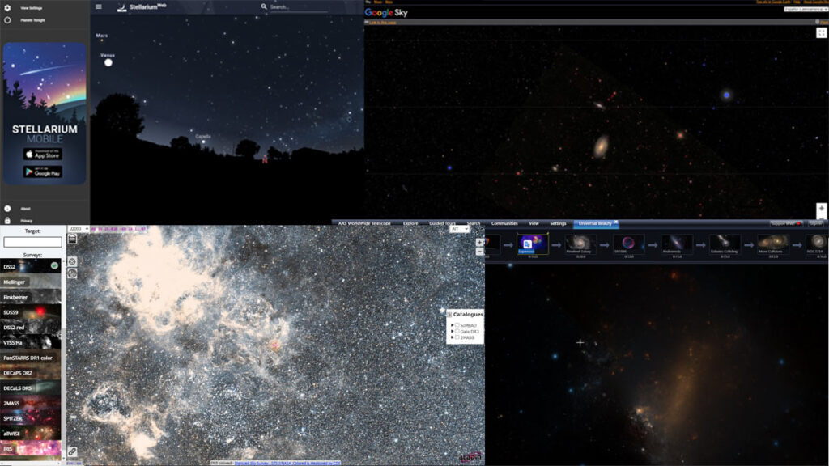Open the Explore menu in WorldWide Telescope
The image size is (829, 466).
click(x=410, y=223)
